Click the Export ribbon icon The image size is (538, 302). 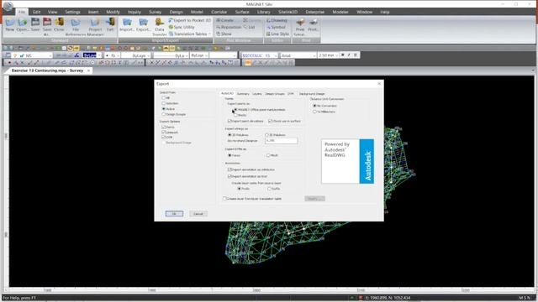click(143, 24)
